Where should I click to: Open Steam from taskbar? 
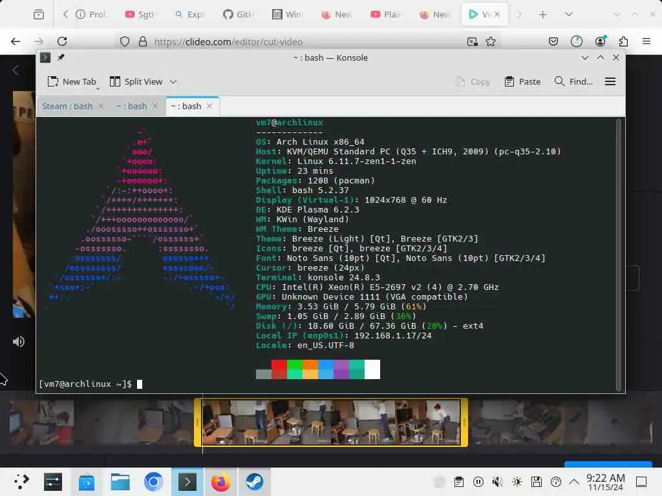pos(255,482)
